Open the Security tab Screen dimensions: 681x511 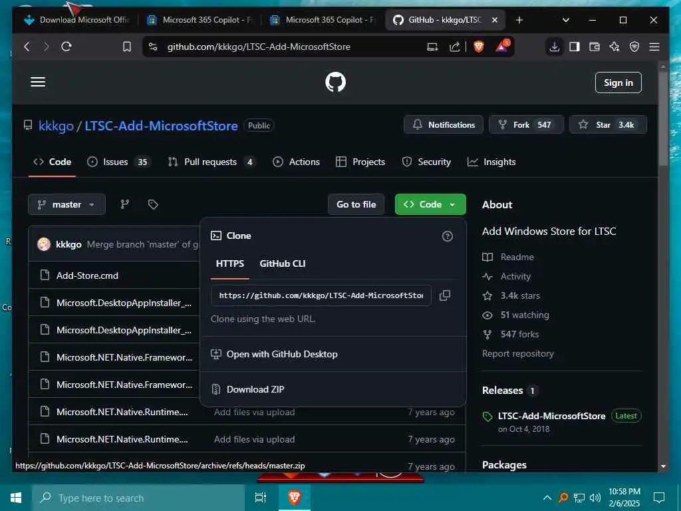[426, 162]
